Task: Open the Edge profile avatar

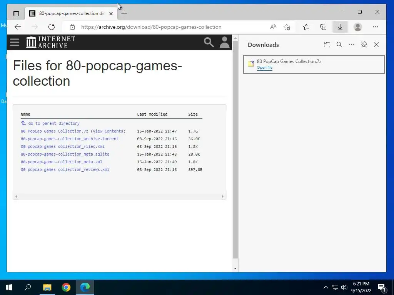Action: [x=358, y=27]
